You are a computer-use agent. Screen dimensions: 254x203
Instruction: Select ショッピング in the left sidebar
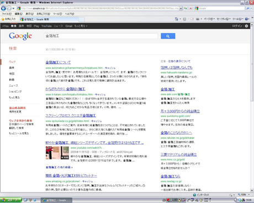click(15, 92)
